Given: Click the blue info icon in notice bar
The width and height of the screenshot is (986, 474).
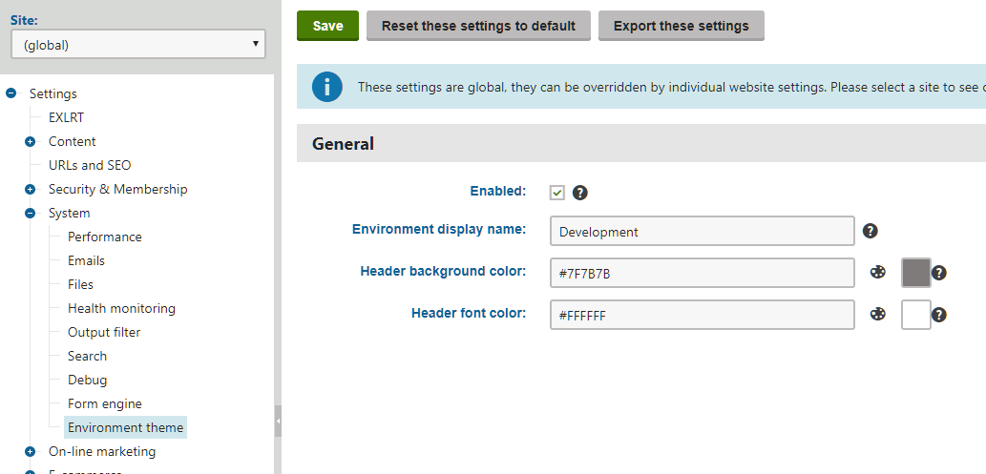Looking at the screenshot, I should [326, 87].
